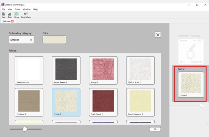The width and height of the screenshot is (209, 137).
Task: Open the Window menu
Action: [x=27, y=9]
